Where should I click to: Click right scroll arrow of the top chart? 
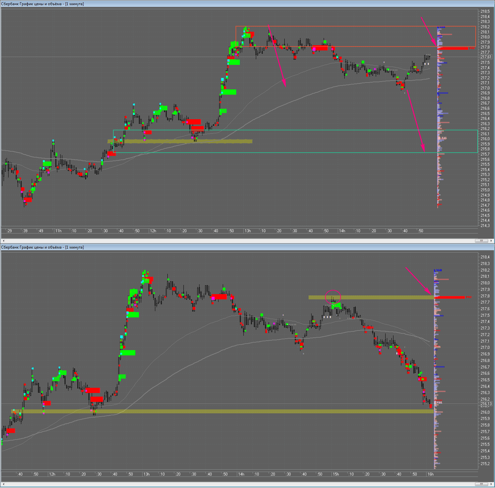pos(491,241)
